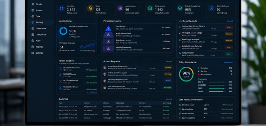Click the Access sidebar icon
Image resolution: width=266 pixels, height=126 pixels.
[x=33, y=10]
